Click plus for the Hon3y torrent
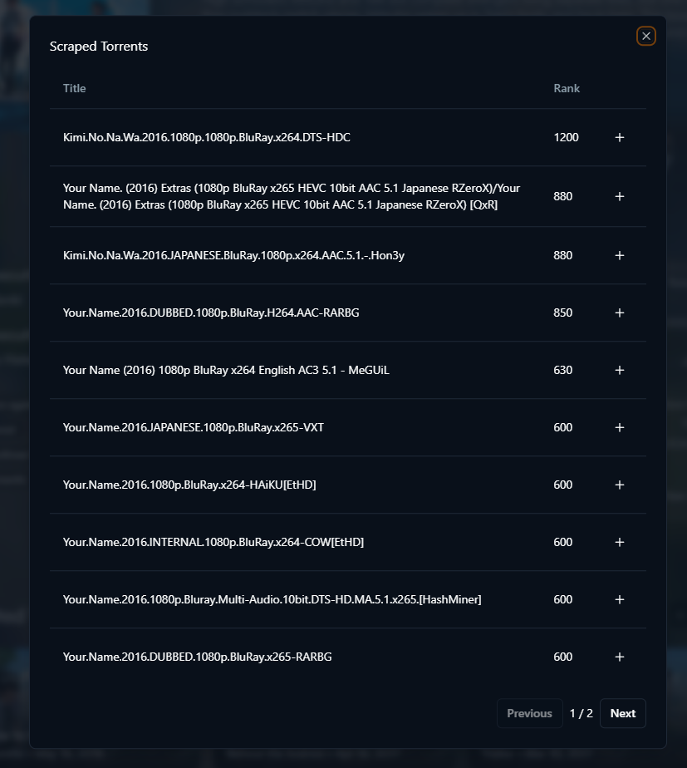Screen dimensions: 687x768 (619, 255)
